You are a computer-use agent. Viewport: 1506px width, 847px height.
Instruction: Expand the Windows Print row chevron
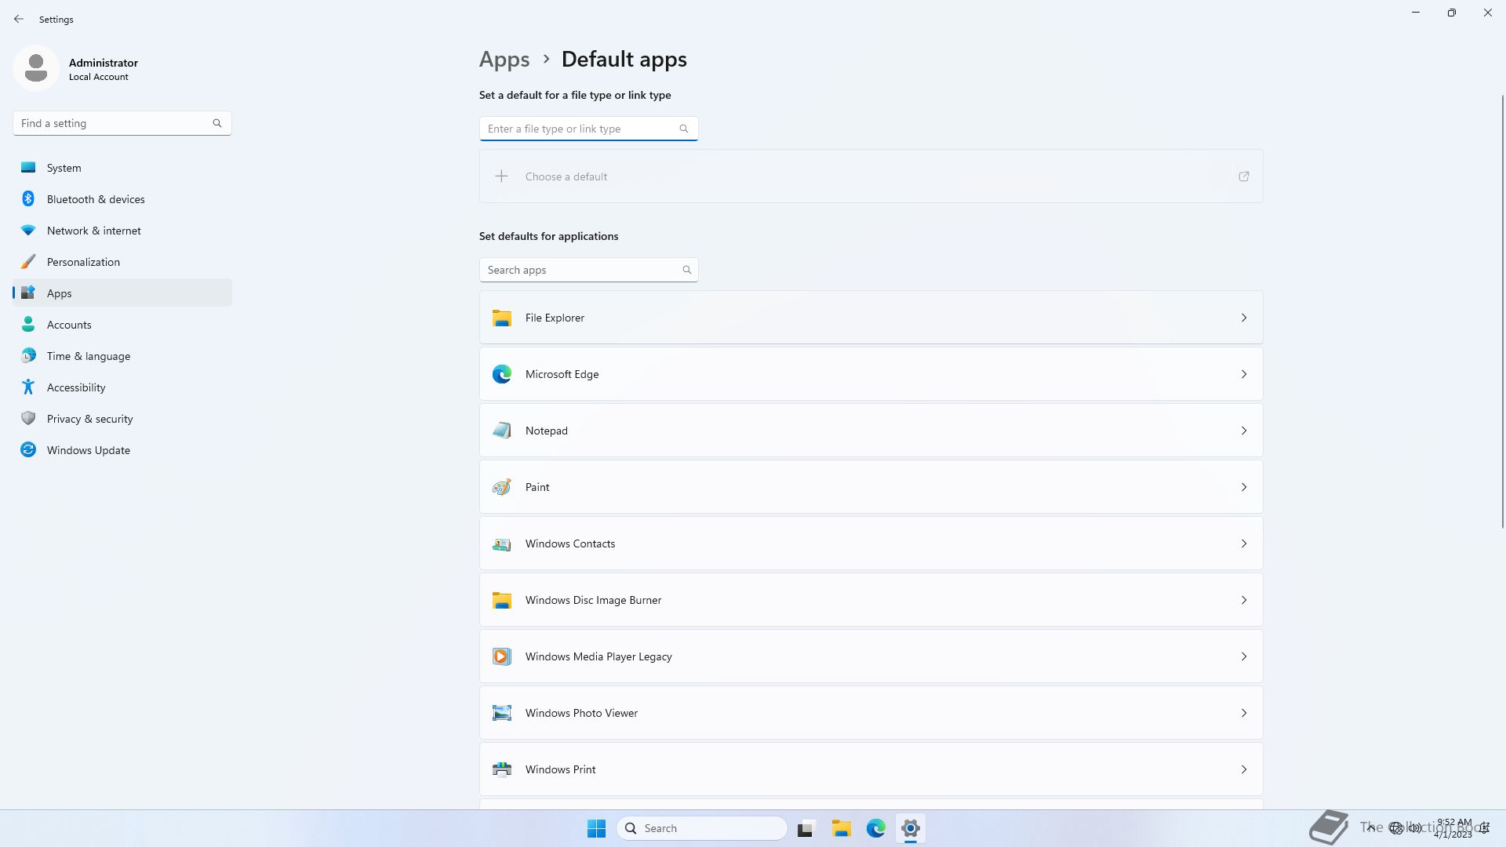1244,769
